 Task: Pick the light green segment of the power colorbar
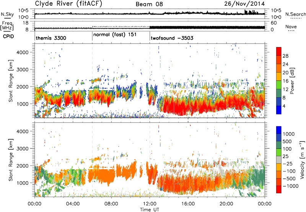coord(279,85)
